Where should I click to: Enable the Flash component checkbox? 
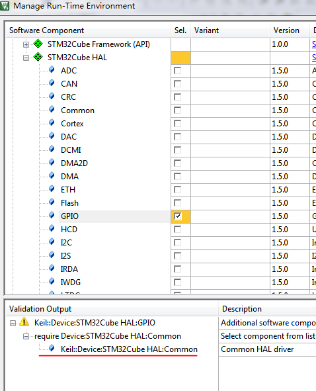pyautogui.click(x=178, y=202)
